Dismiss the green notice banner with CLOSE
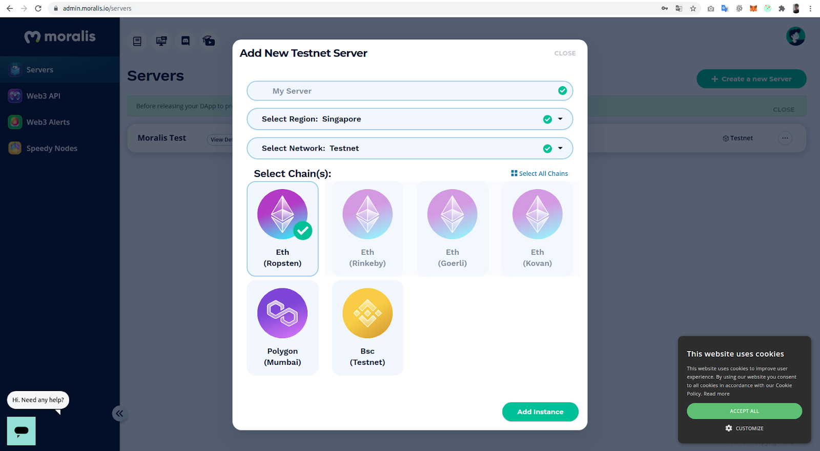 784,110
